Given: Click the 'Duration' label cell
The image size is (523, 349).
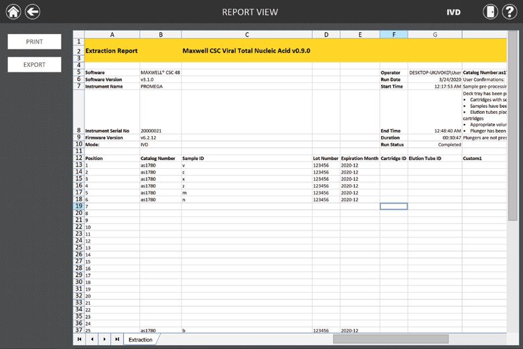Looking at the screenshot, I should pyautogui.click(x=394, y=138).
